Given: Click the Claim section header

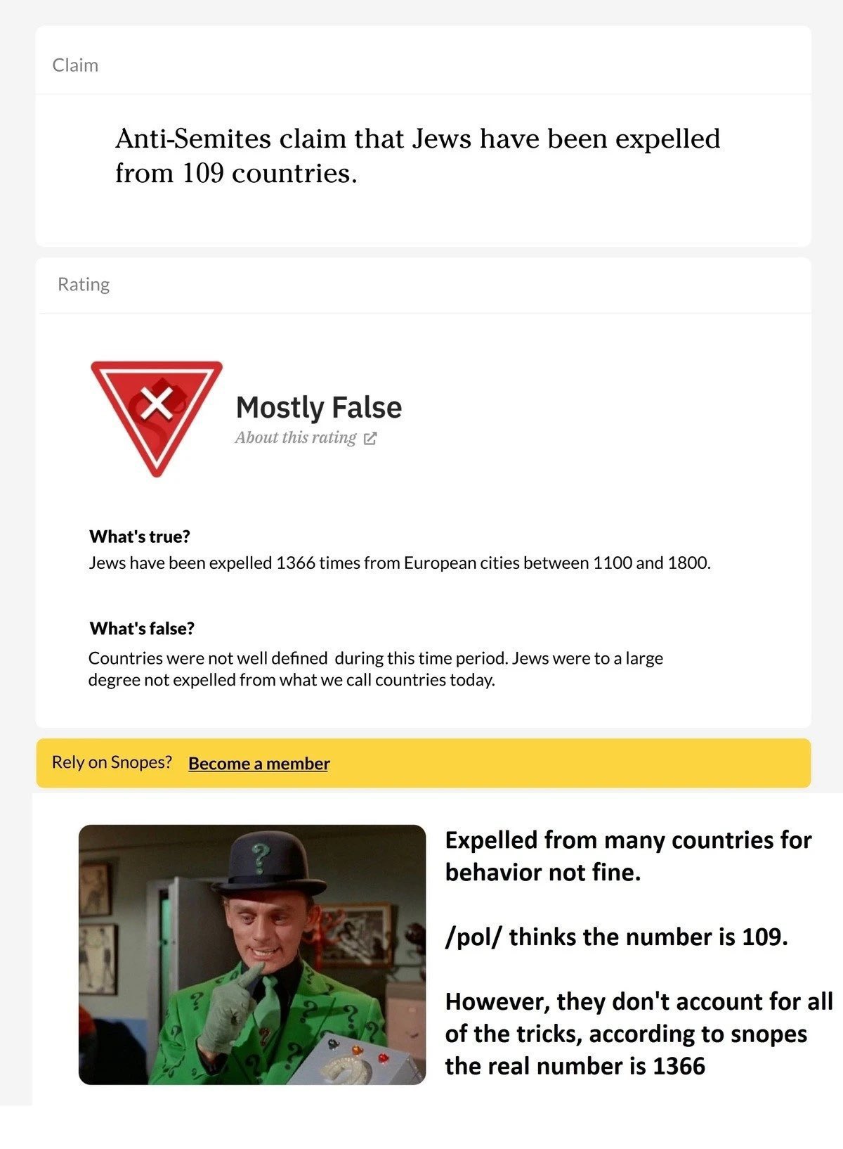Looking at the screenshot, I should pyautogui.click(x=75, y=65).
